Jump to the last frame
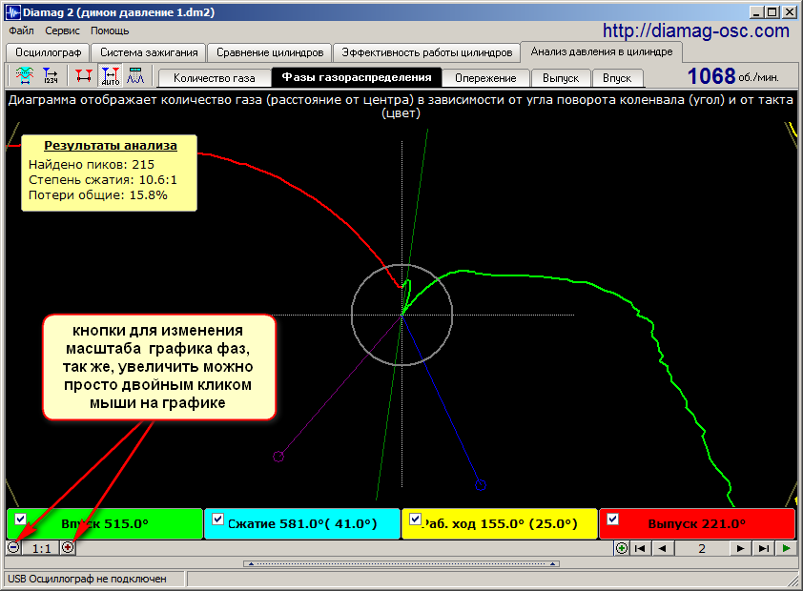Screen dimensions: 803x591 click(763, 548)
